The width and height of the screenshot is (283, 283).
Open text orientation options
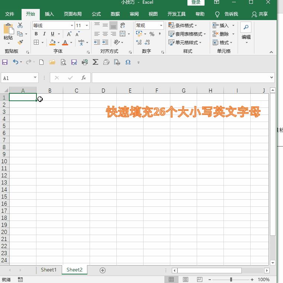117,42
